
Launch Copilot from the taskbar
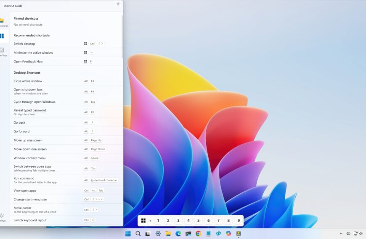pos(228,234)
